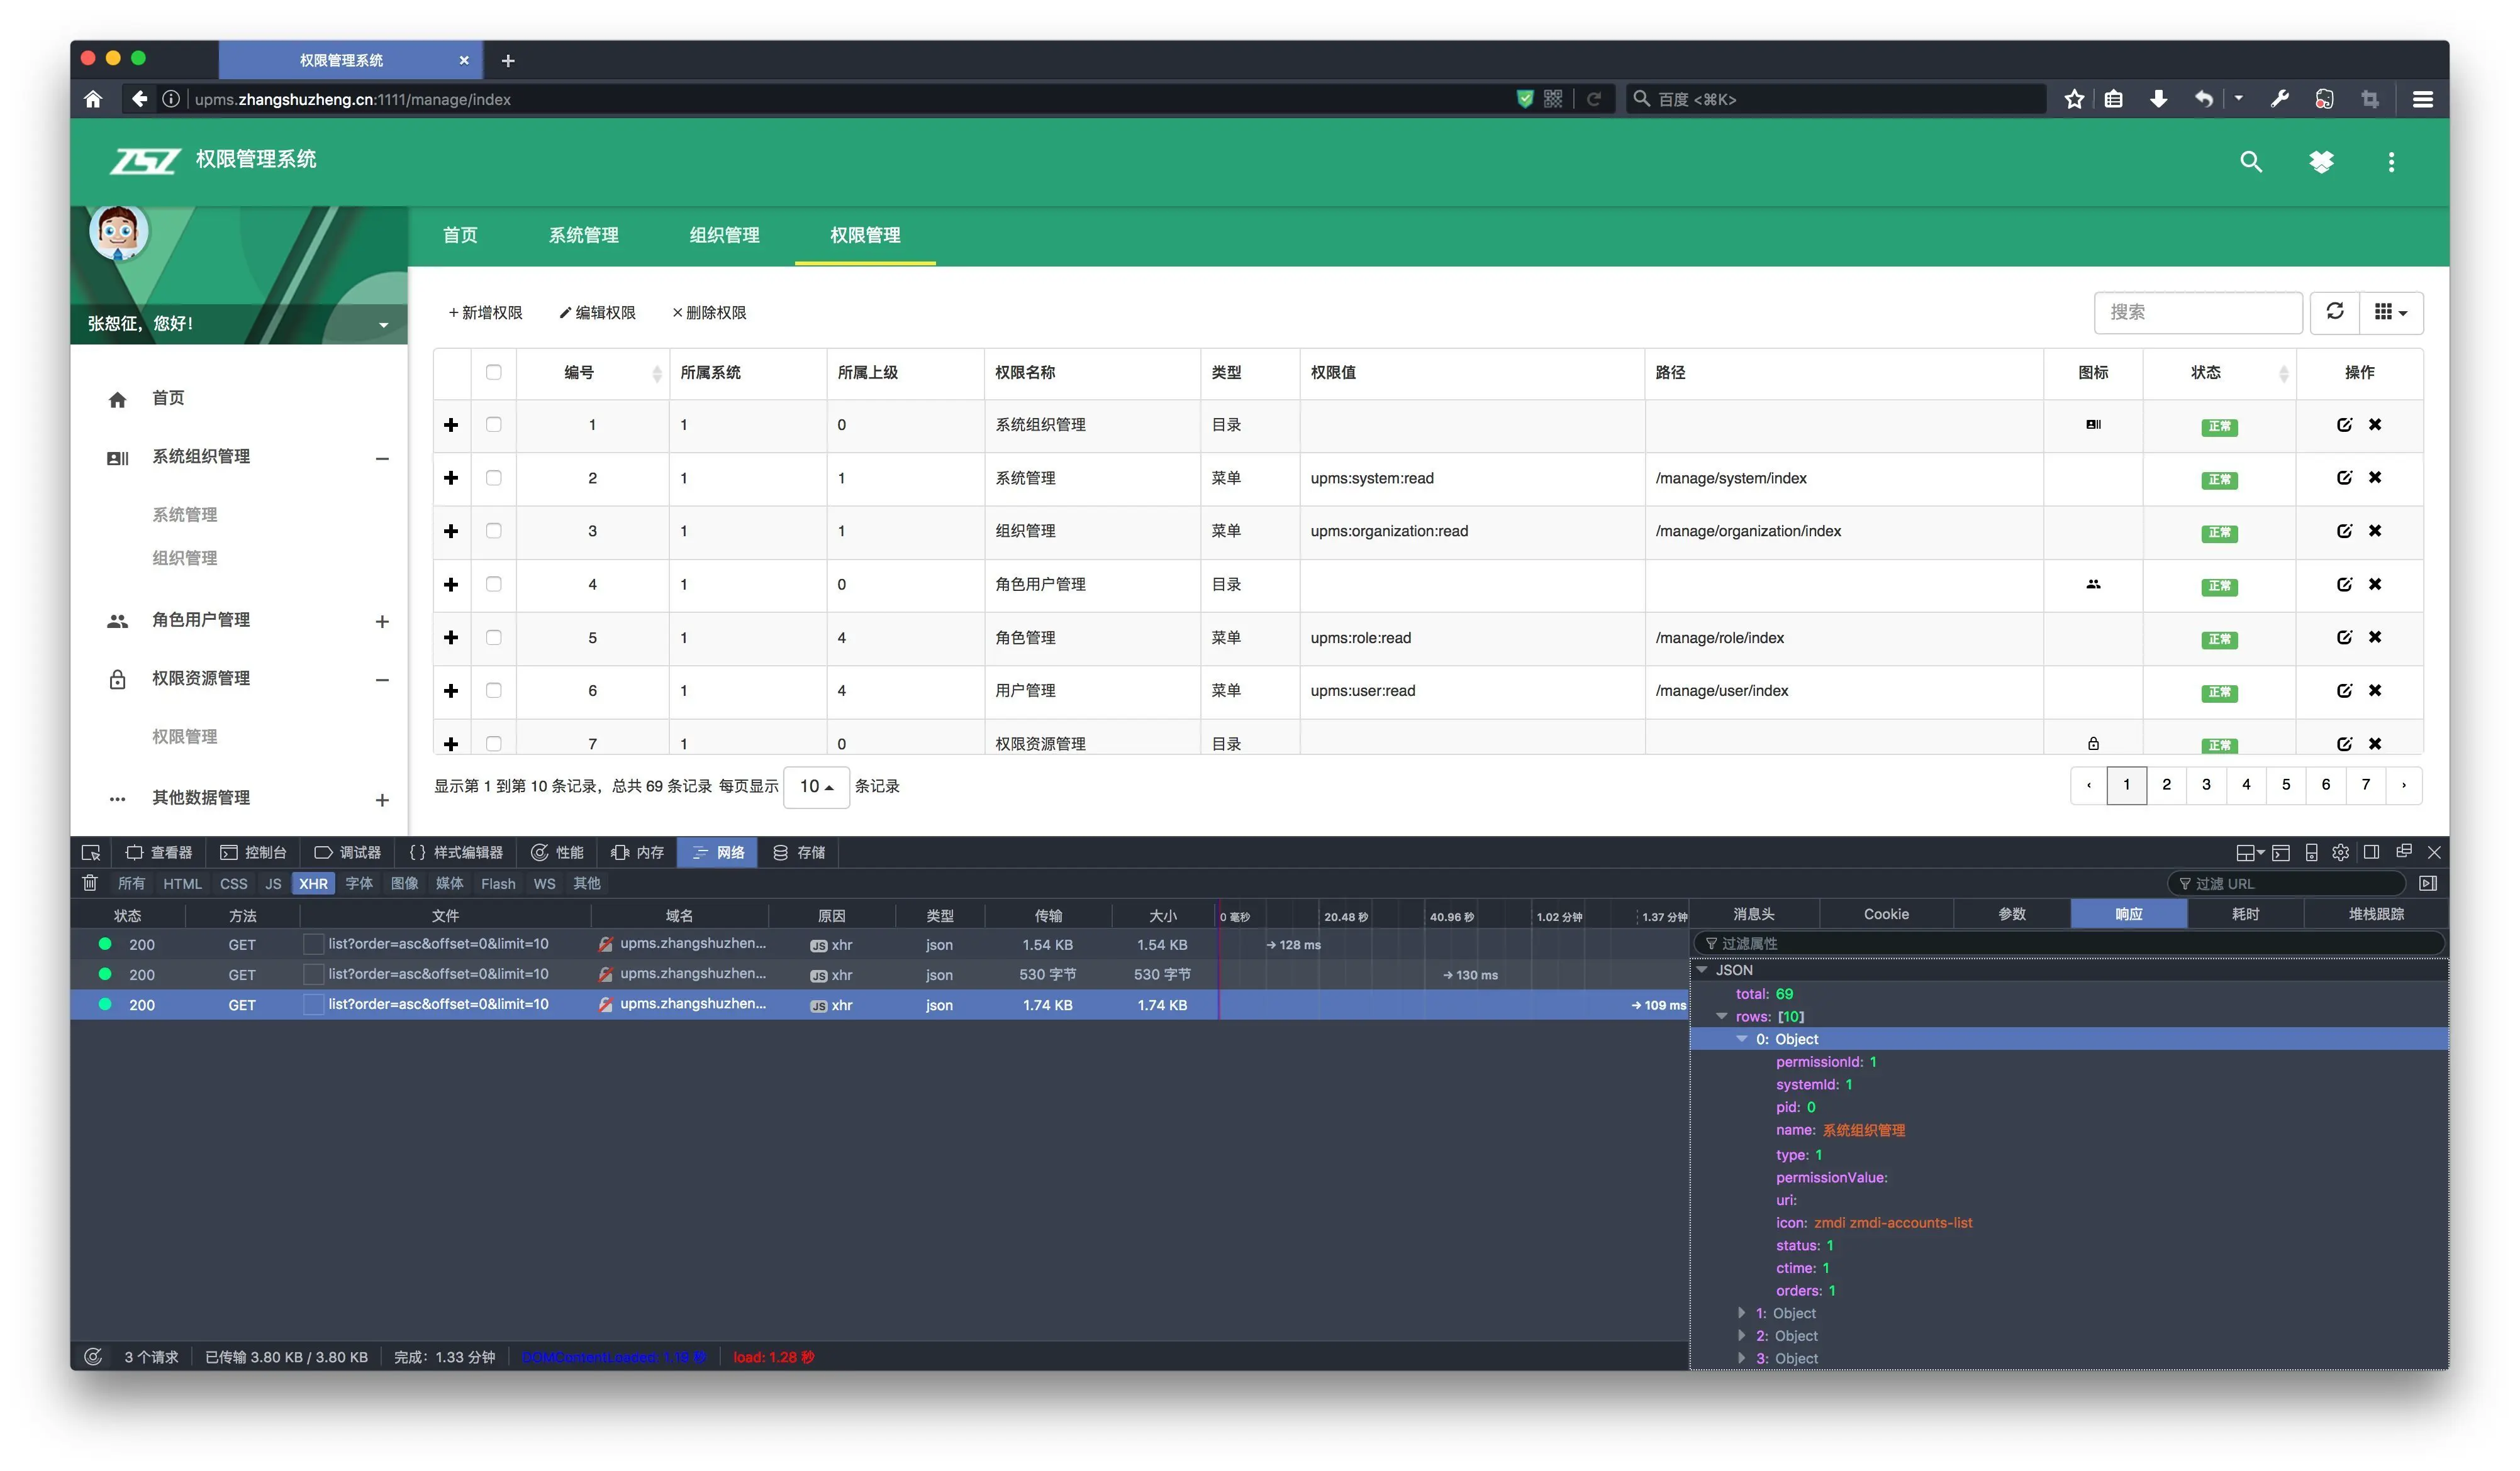Viewport: 2520px width, 1471px height.
Task: Click the 新增权限 button
Action: tap(485, 313)
